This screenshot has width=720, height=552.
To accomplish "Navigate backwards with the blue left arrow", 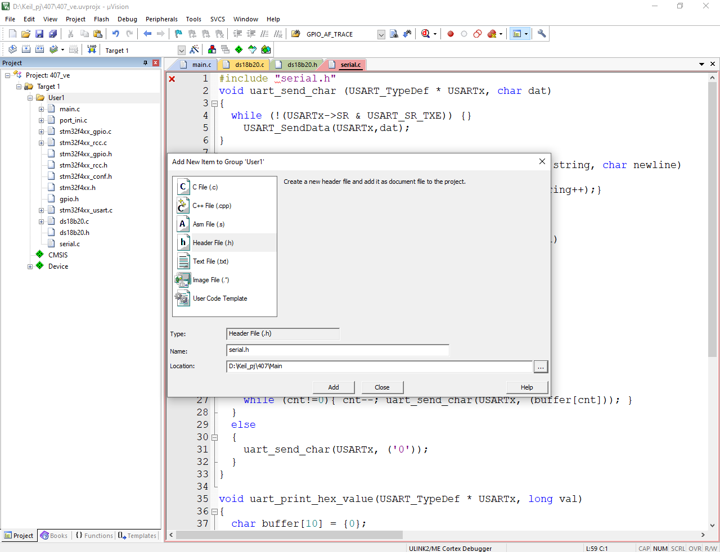I will click(147, 34).
